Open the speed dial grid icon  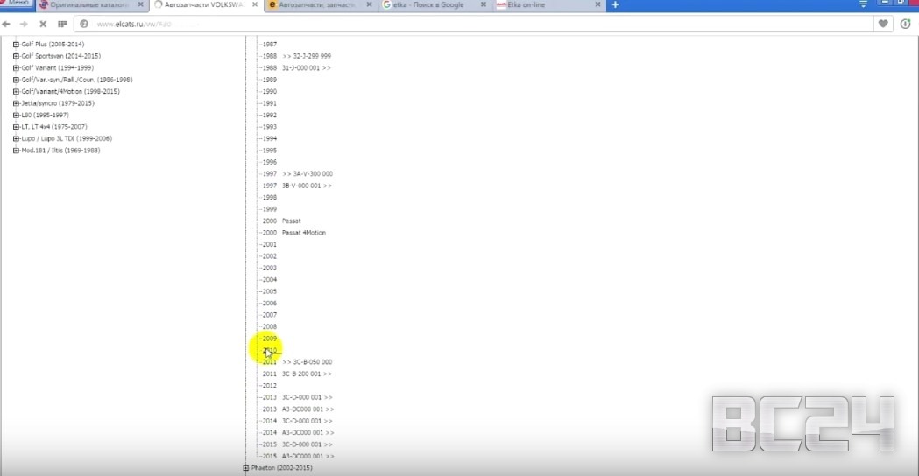62,24
